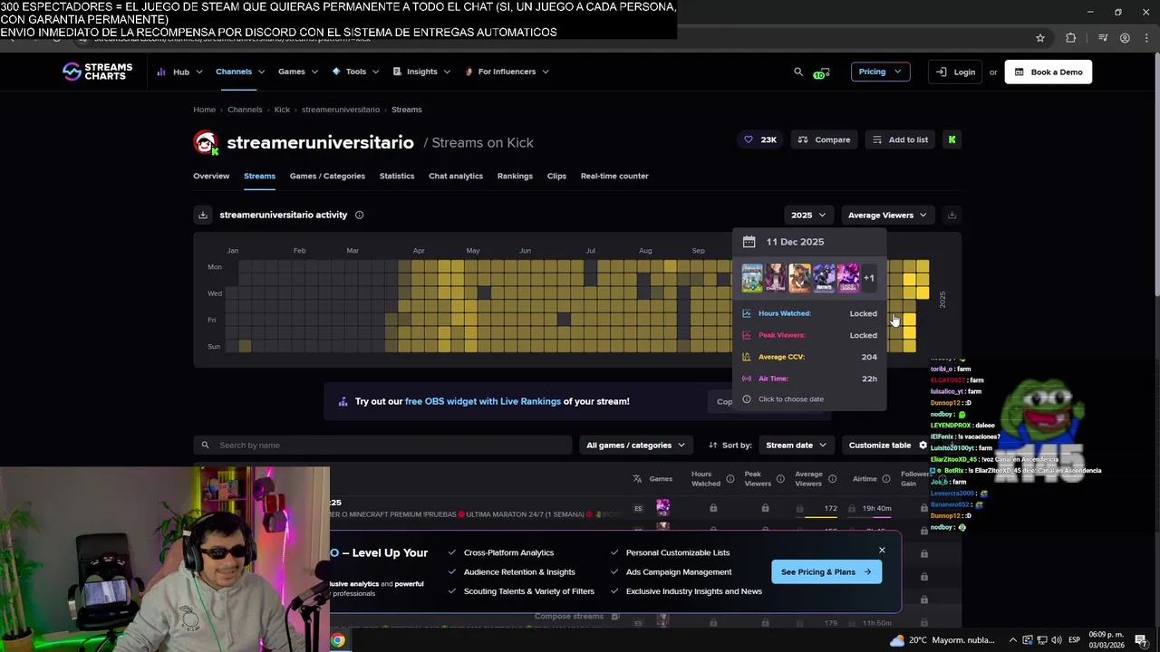Click the +1 more games badge in tooltip
The width and height of the screenshot is (1160, 652).
[x=868, y=278]
